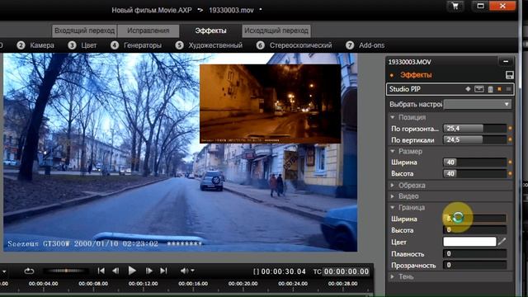Switch to the Эффекты tab
528x297 pixels.
(x=211, y=31)
